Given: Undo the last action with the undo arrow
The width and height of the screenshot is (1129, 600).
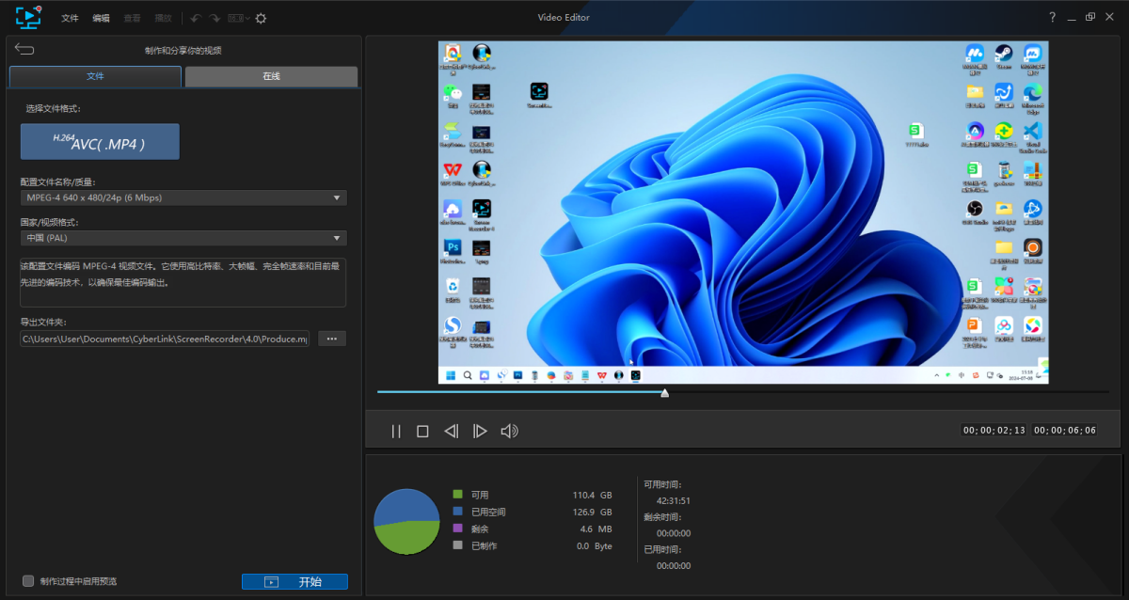Looking at the screenshot, I should (196, 18).
